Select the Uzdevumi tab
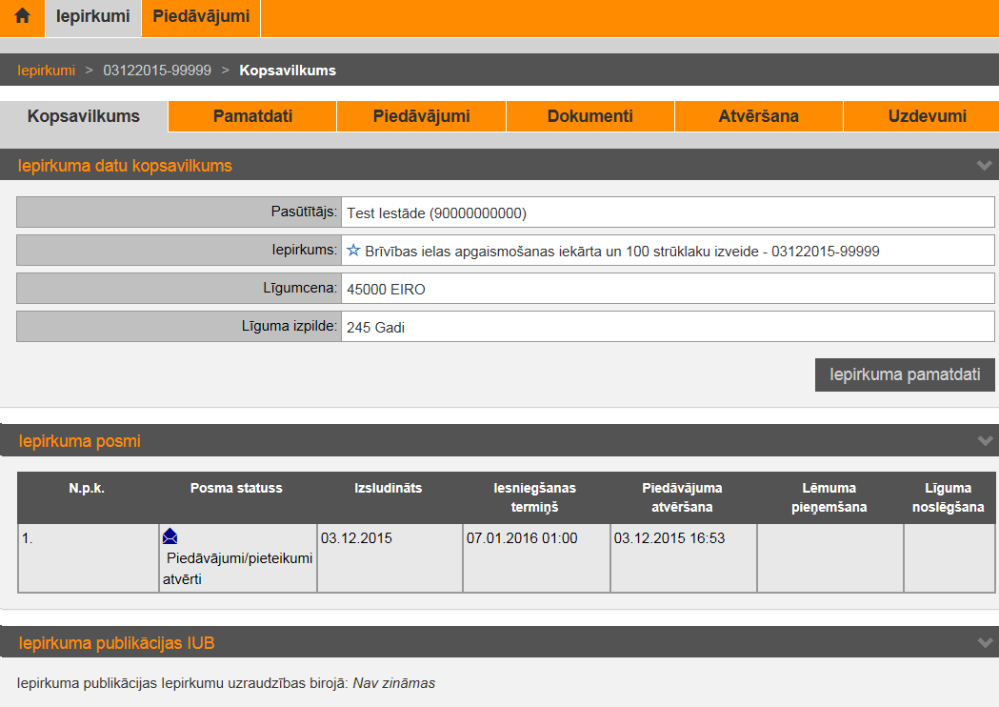 [927, 117]
